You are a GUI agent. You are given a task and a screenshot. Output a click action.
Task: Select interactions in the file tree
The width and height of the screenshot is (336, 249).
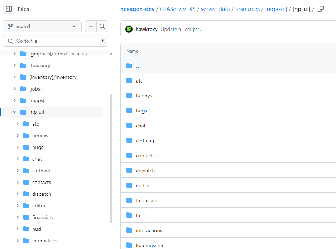pos(45,241)
